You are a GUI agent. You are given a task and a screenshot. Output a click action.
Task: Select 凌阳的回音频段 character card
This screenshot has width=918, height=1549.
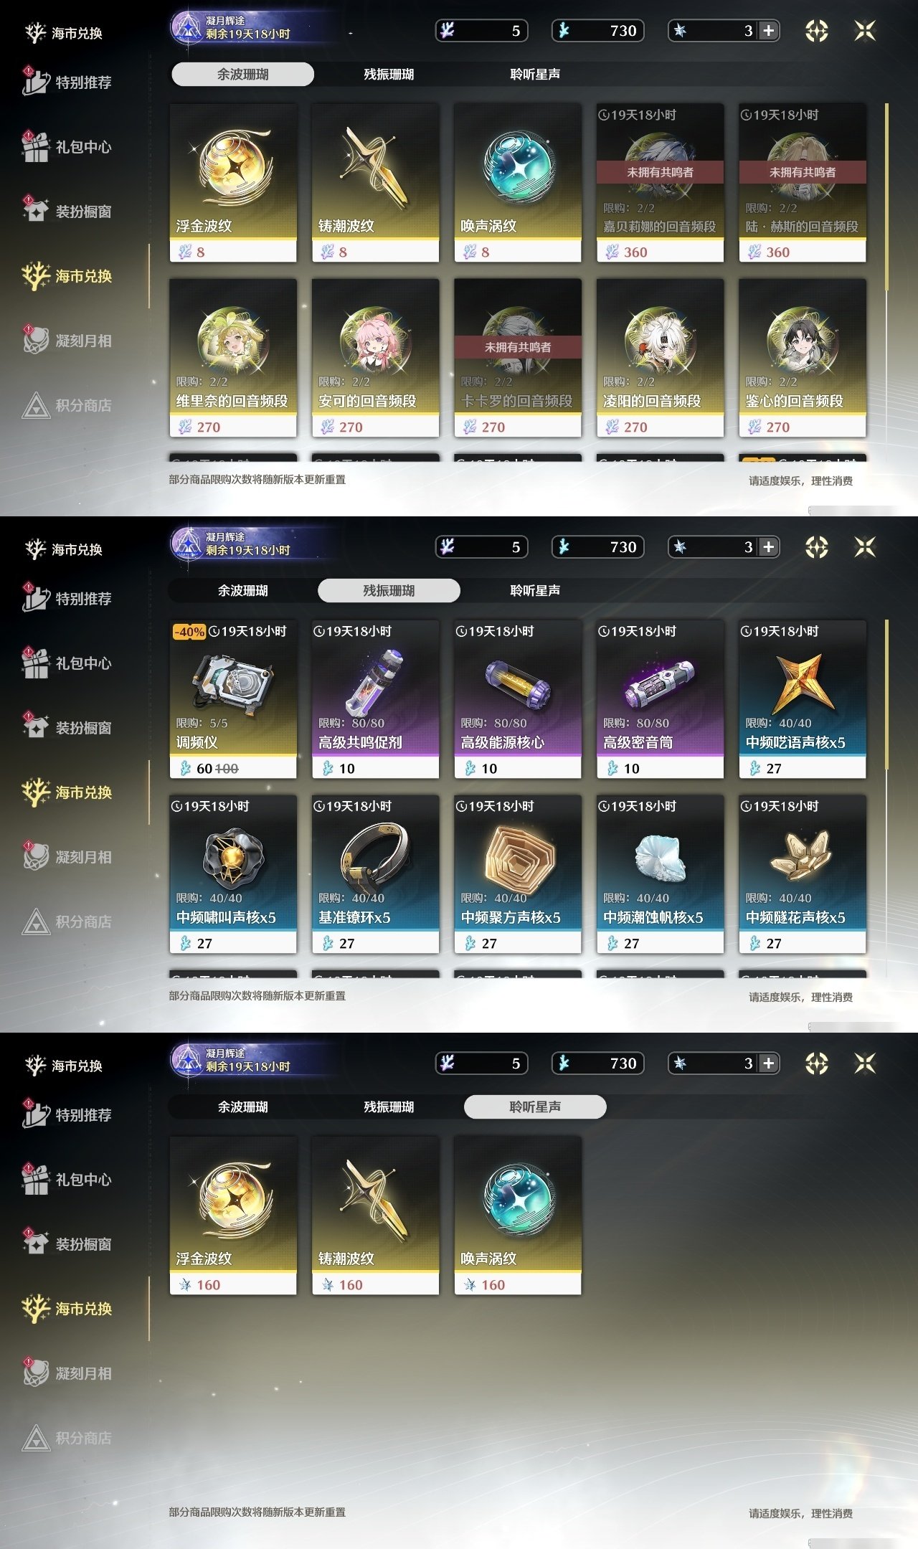pyautogui.click(x=660, y=359)
